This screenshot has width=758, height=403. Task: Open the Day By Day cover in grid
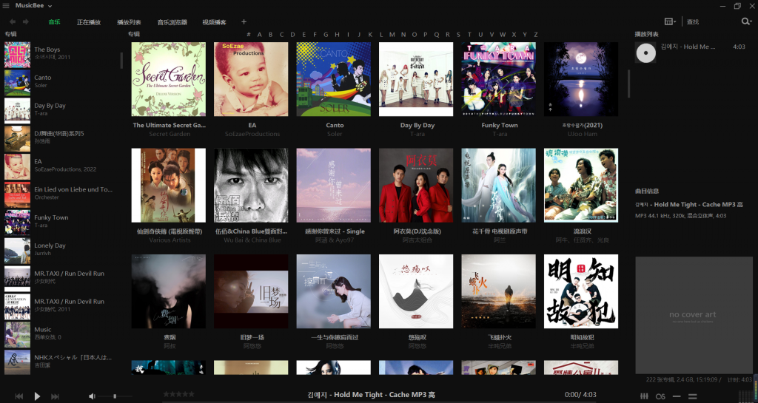pyautogui.click(x=416, y=79)
